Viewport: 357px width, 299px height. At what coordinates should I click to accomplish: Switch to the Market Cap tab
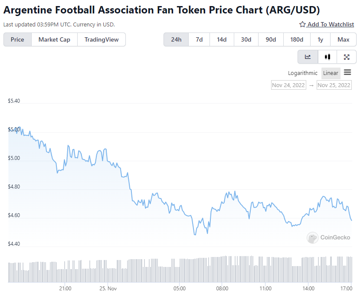point(54,39)
